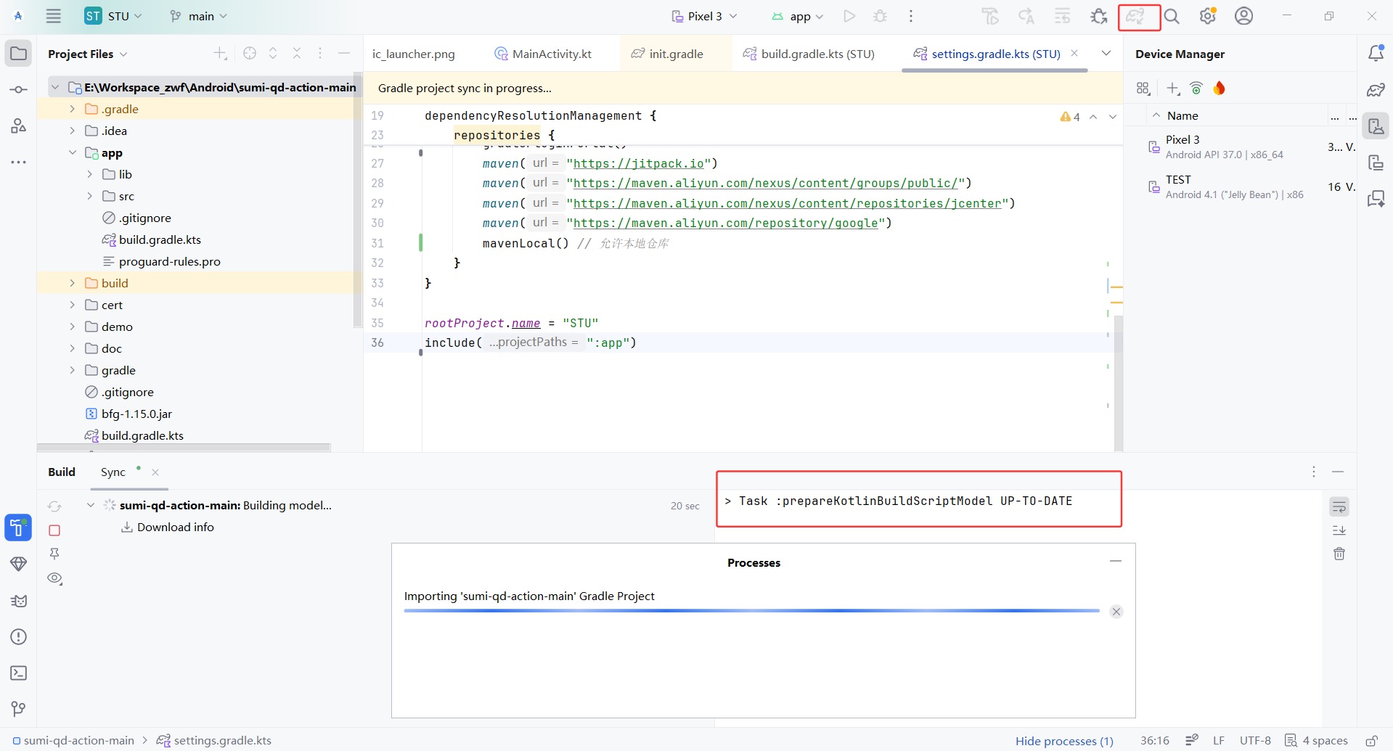Open IDE settings gear icon
Viewport: 1393px width, 751px height.
(1208, 16)
